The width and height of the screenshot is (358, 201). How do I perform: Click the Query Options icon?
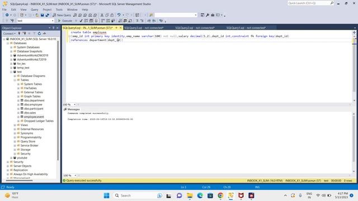click(91, 21)
